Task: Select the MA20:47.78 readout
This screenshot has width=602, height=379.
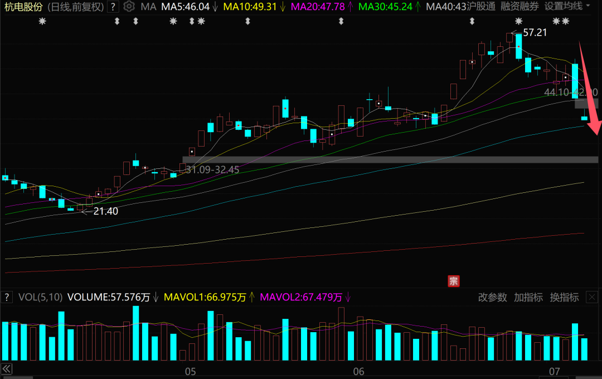Action: pos(318,7)
